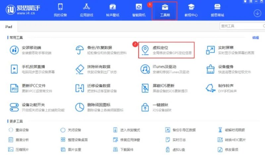Go to 爱思商城 store tab
Screen dimensions: 265x155
pos(217,10)
